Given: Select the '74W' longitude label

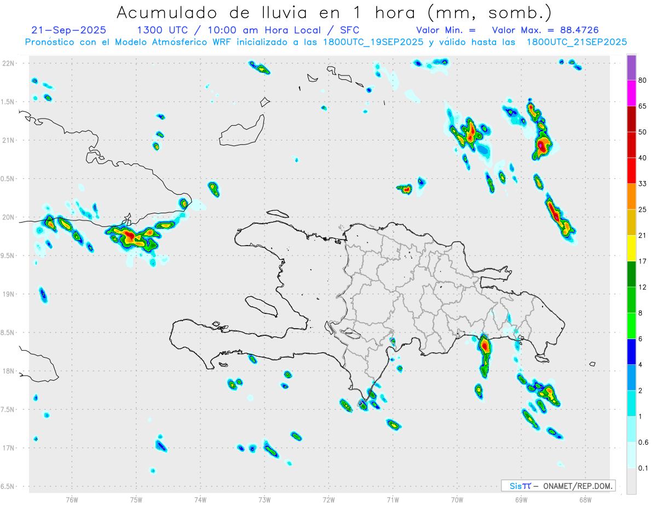Looking at the screenshot, I should tap(200, 500).
